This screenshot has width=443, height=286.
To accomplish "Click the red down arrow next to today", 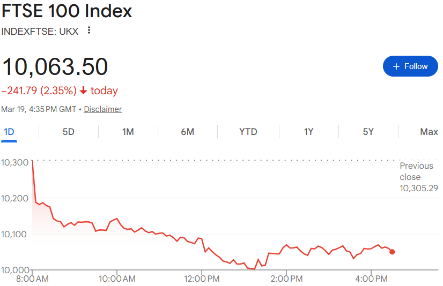I will (83, 91).
